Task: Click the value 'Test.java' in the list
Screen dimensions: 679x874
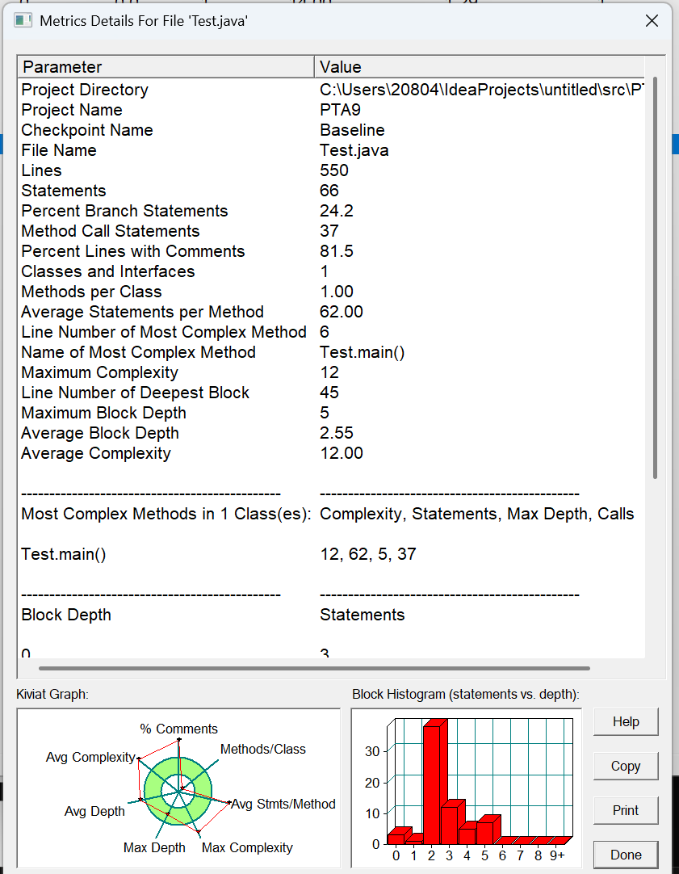Action: (x=354, y=150)
